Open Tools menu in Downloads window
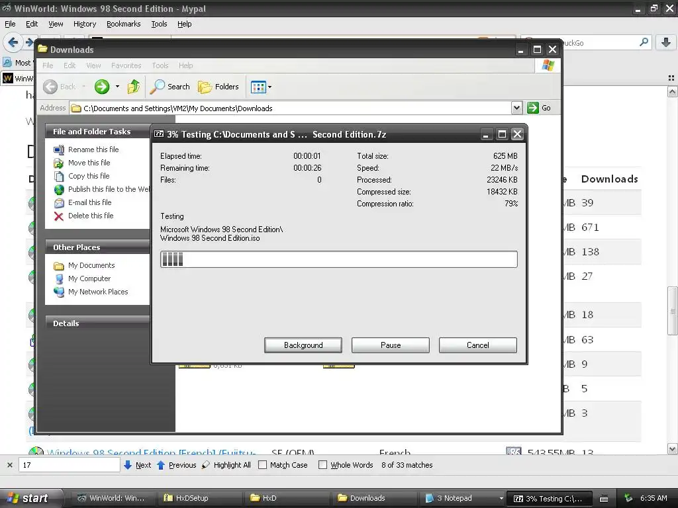Screen dimensions: 678x508 coord(160,65)
